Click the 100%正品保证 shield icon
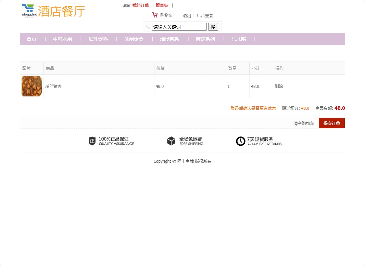365x266 pixels. pyautogui.click(x=92, y=141)
